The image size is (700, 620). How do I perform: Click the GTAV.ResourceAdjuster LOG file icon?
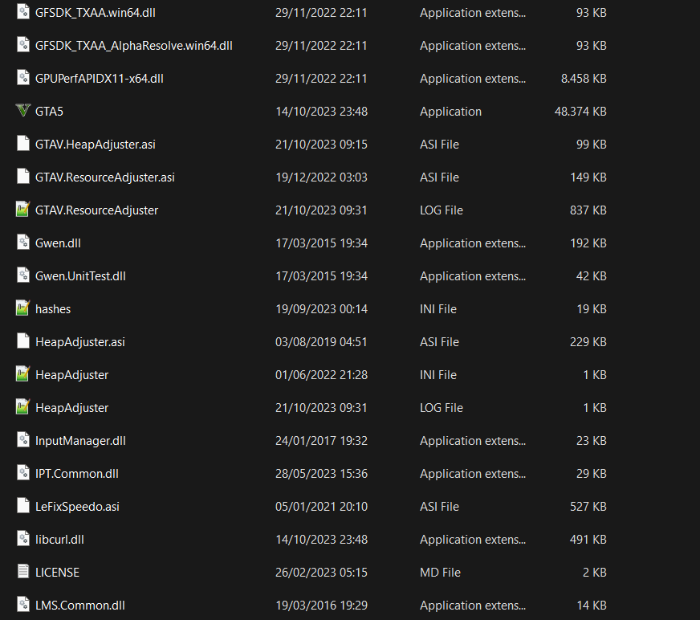22,210
